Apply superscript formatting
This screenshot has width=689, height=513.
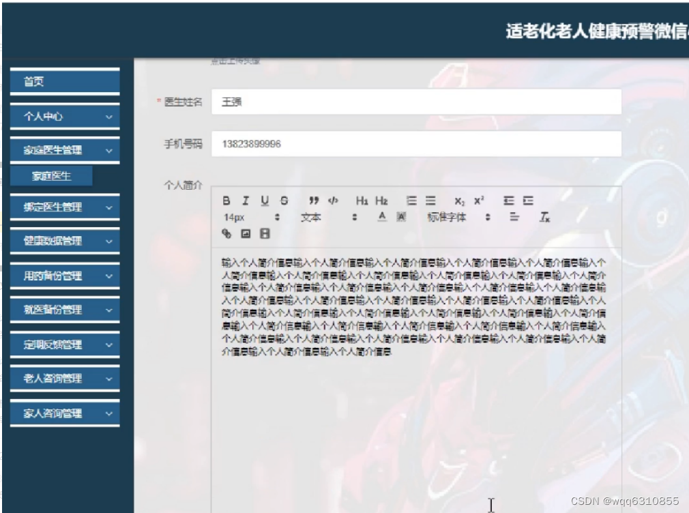click(478, 199)
